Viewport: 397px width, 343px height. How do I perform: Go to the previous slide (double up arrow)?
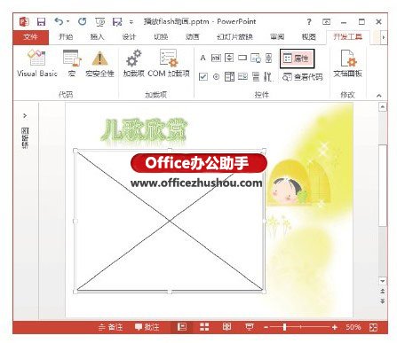383,292
